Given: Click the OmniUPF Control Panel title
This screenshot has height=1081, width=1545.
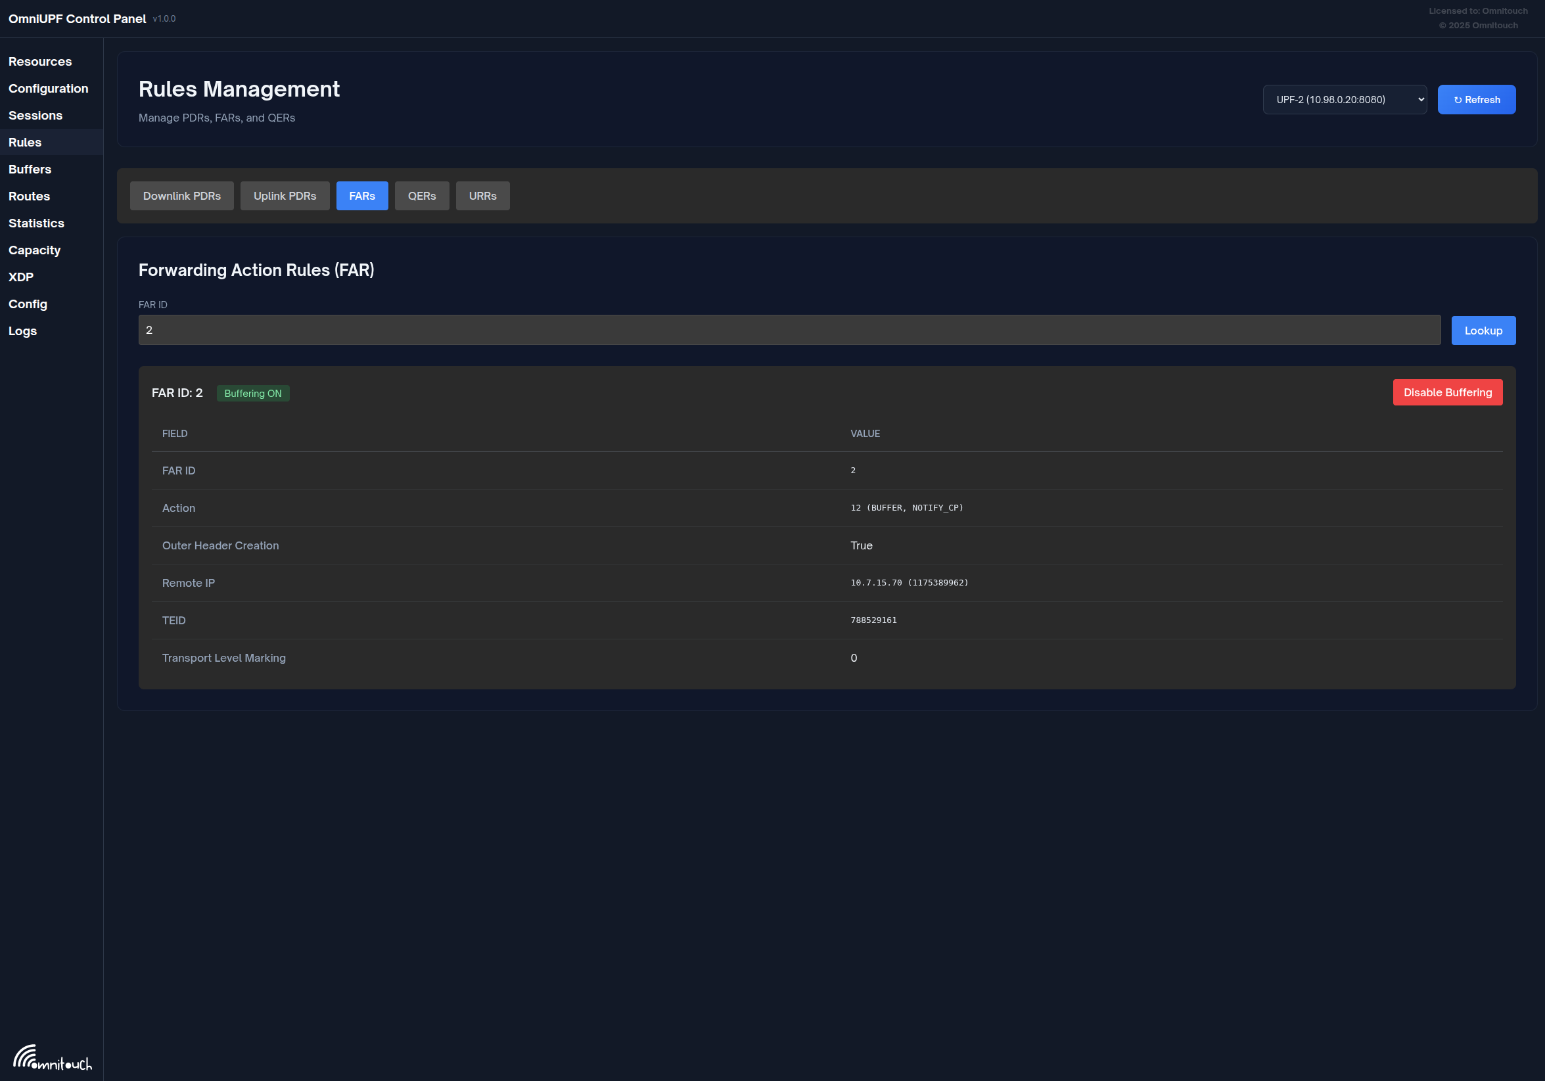Looking at the screenshot, I should (77, 19).
